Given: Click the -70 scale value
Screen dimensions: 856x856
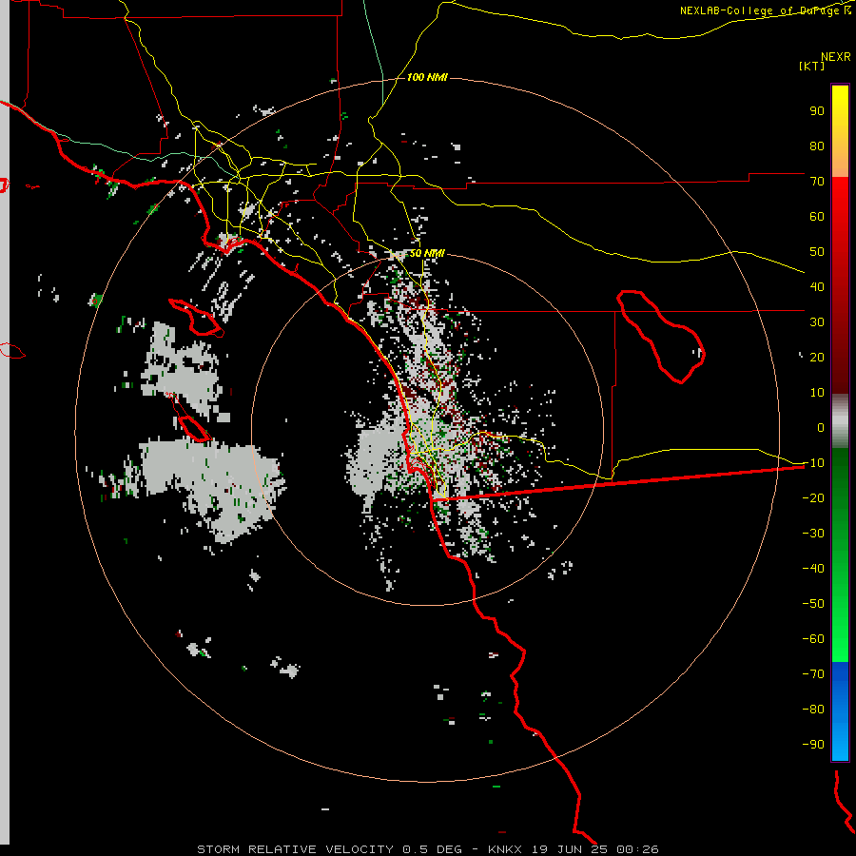Looking at the screenshot, I should click(x=813, y=674).
